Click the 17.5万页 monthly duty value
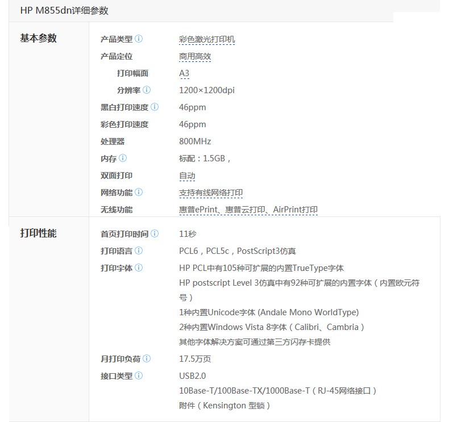Image resolution: width=449 pixels, height=422 pixels. pyautogui.click(x=195, y=359)
